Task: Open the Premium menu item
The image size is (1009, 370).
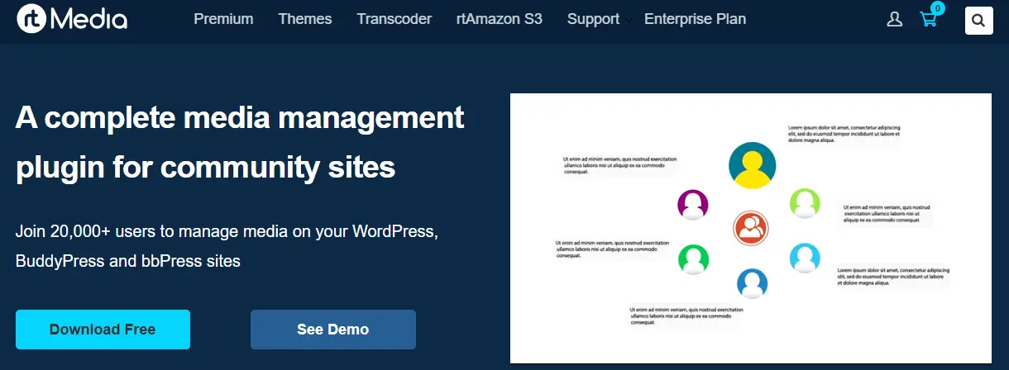Action: pyautogui.click(x=223, y=19)
